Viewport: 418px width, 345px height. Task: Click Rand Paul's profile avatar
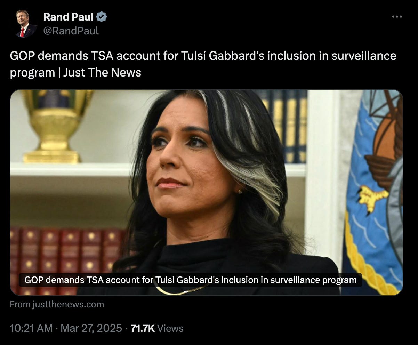pos(26,23)
